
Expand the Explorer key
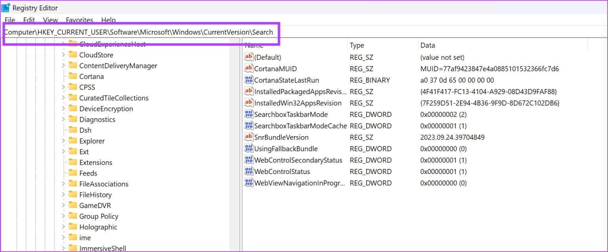tap(63, 141)
